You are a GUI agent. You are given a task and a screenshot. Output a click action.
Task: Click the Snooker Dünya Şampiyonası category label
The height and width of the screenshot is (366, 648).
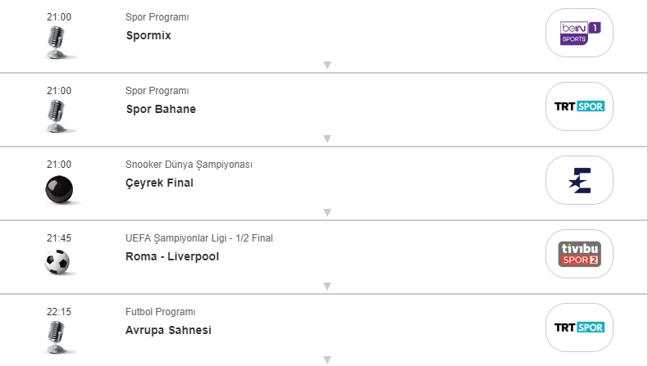[189, 164]
